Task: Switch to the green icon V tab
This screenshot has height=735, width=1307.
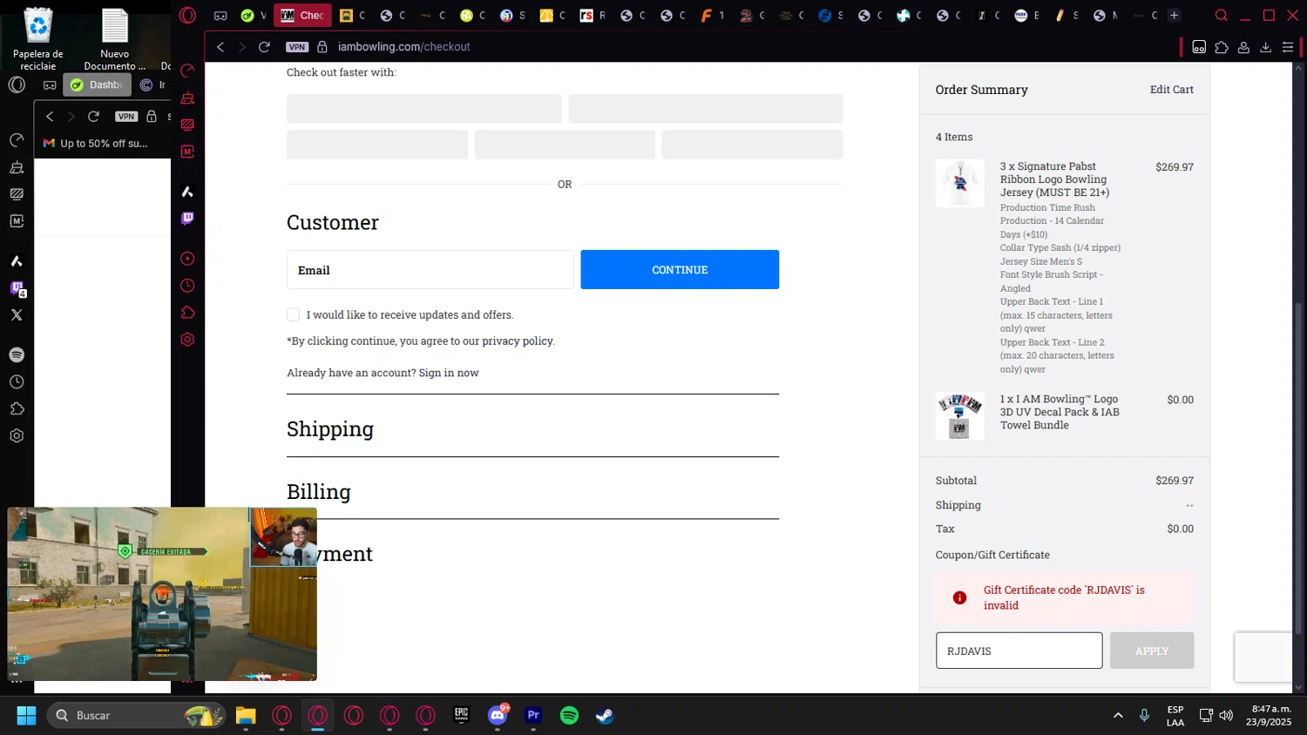Action: [254, 15]
